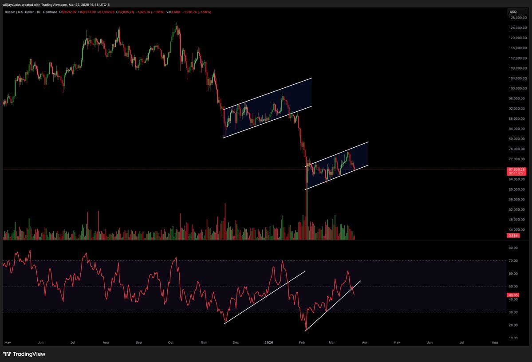Click the Mar label on time axis
The image size is (532, 362).
(x=331, y=342)
